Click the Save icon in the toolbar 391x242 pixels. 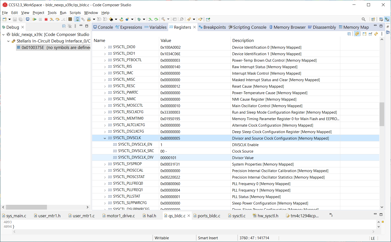15,19
